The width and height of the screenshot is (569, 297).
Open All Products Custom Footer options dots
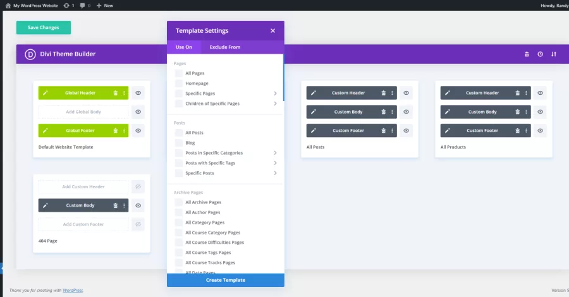526,131
